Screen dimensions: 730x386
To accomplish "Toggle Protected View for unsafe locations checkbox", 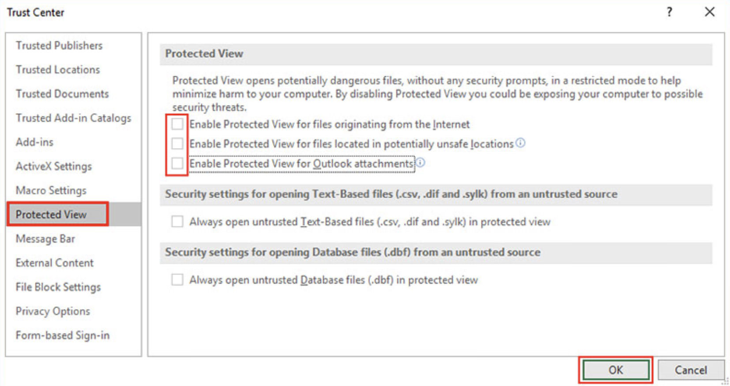I will pos(177,143).
